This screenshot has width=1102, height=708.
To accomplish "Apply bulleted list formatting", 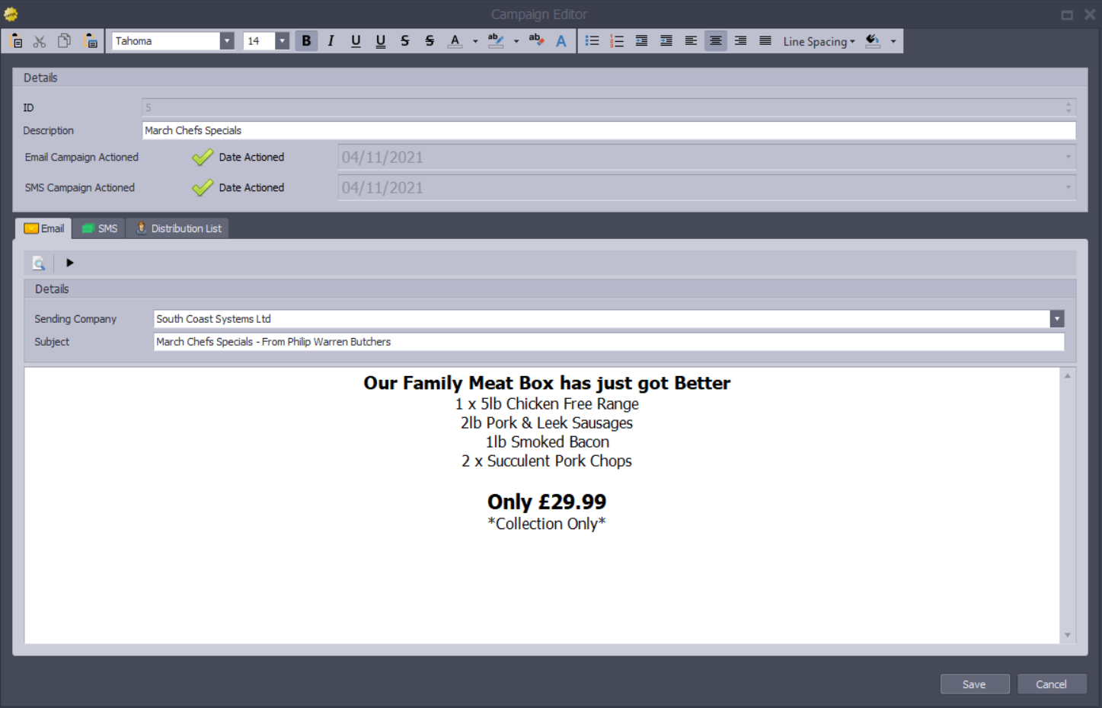I will [x=592, y=41].
